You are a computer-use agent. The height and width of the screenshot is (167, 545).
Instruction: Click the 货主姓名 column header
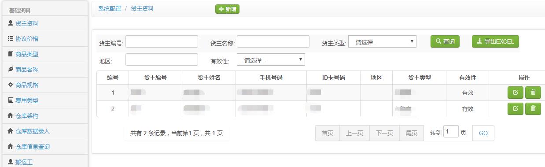click(x=209, y=78)
